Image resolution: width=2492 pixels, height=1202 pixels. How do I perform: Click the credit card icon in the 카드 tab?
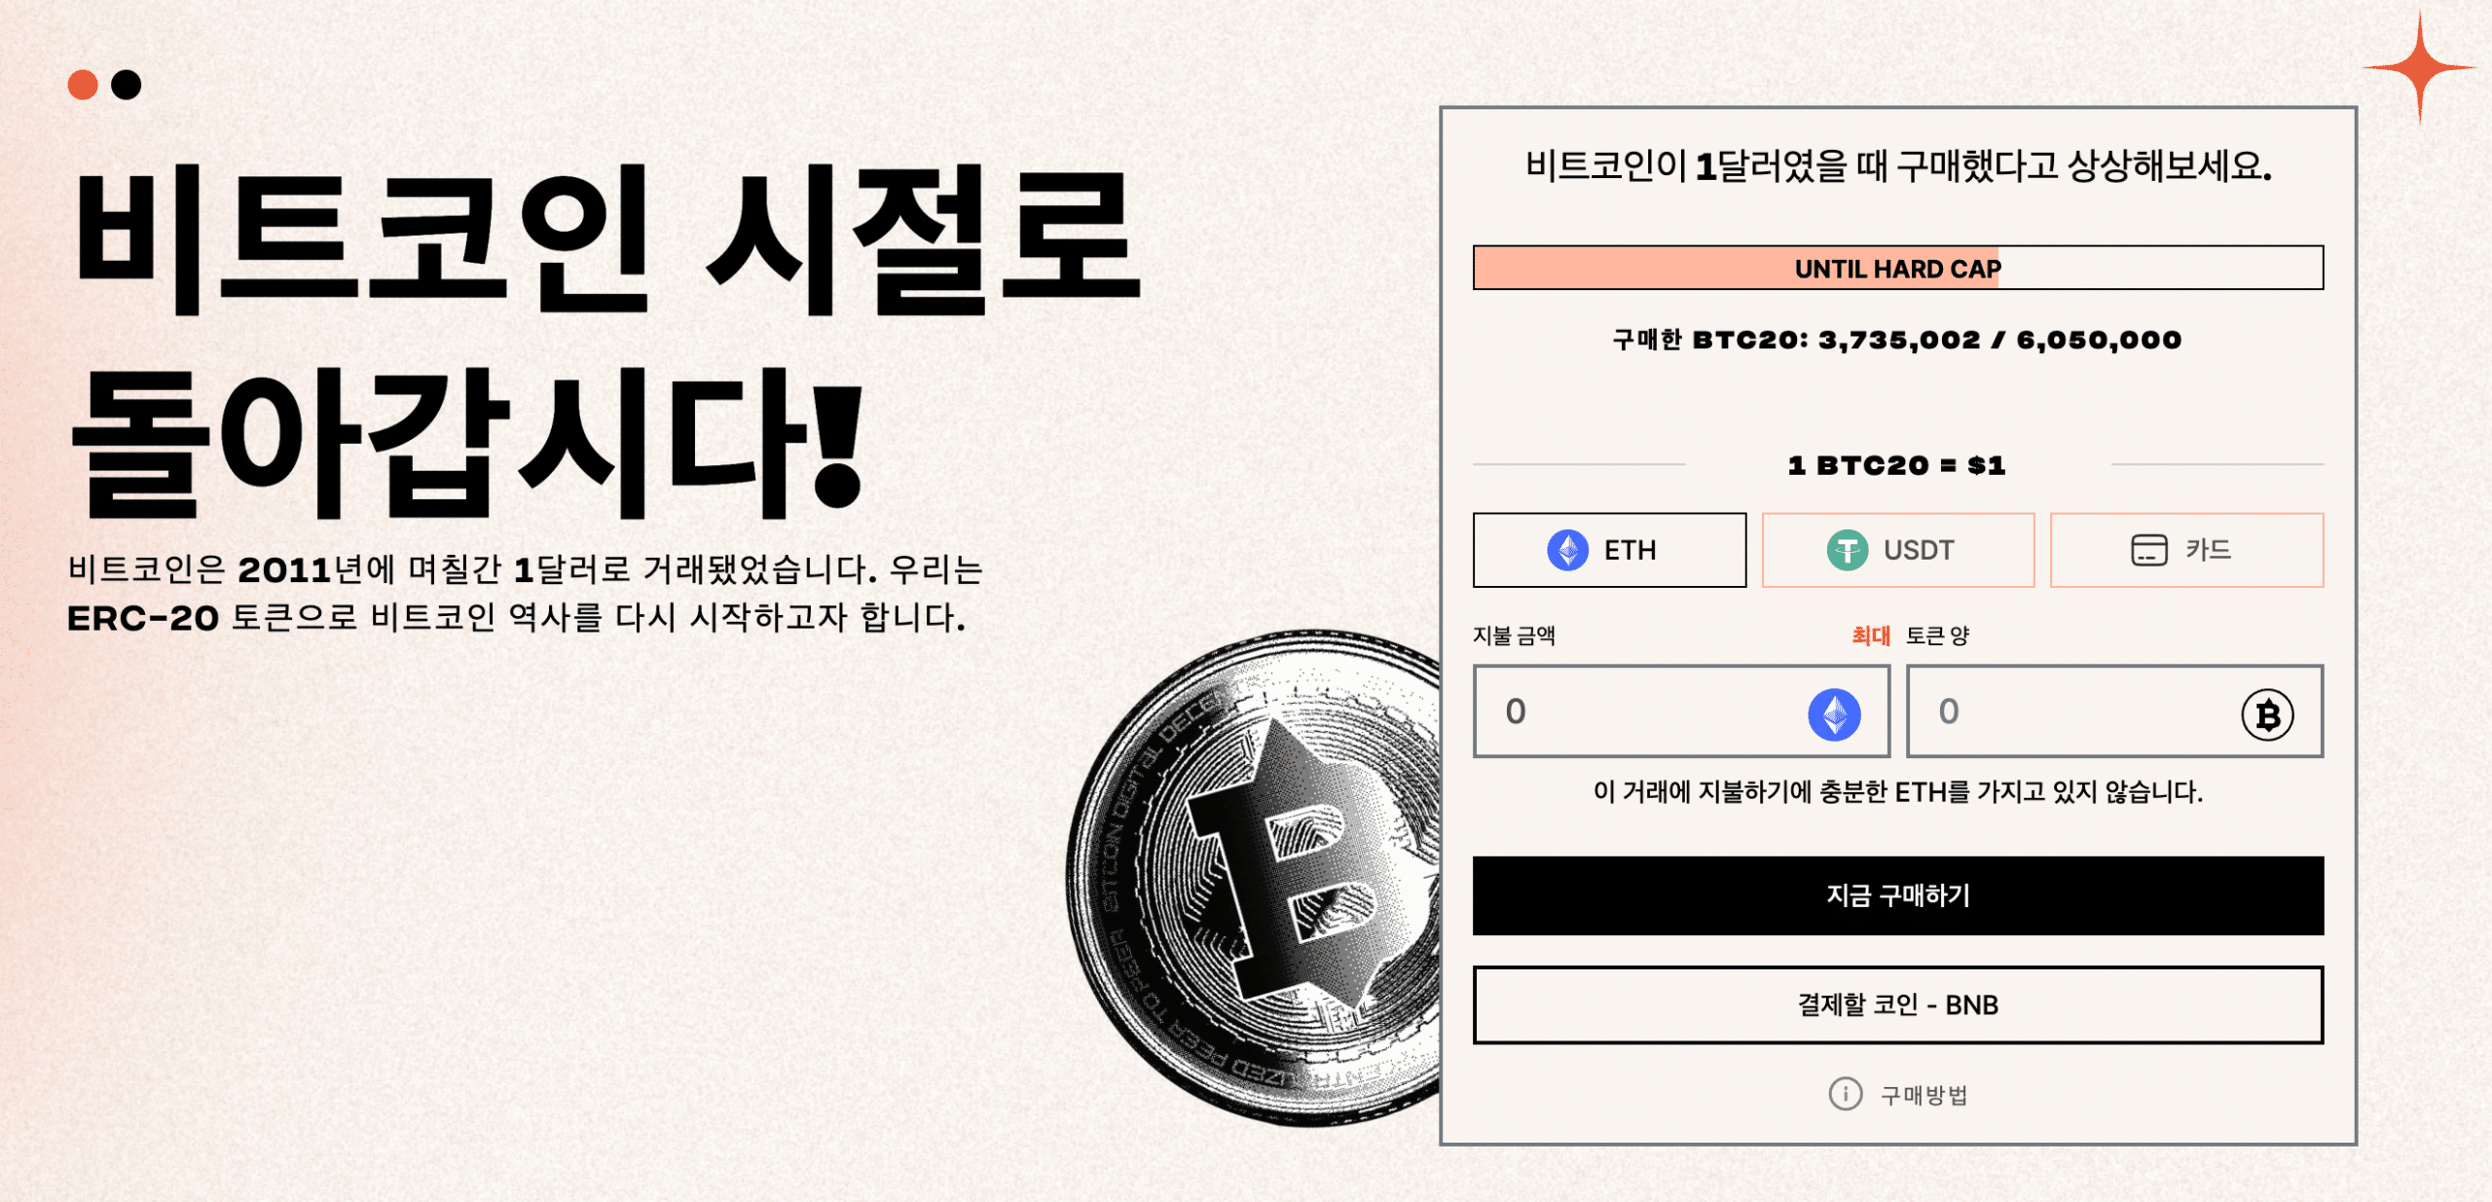pos(2148,550)
